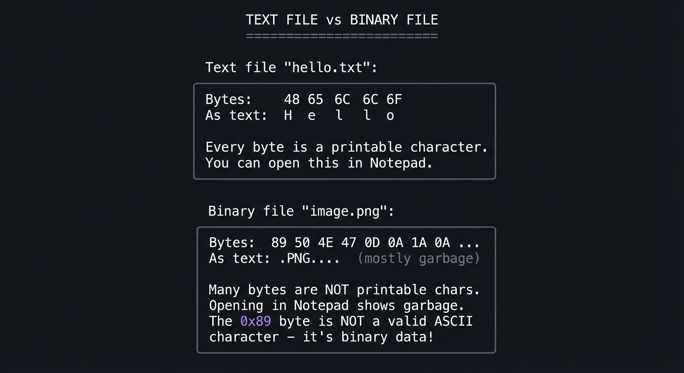Click "You can open this in Notepad." line
The width and height of the screenshot is (684, 373).
click(x=319, y=163)
